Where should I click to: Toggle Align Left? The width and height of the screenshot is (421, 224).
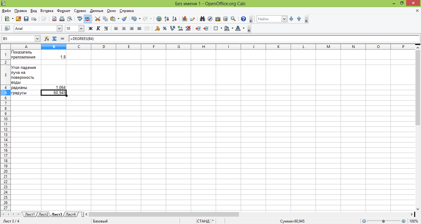point(116,28)
